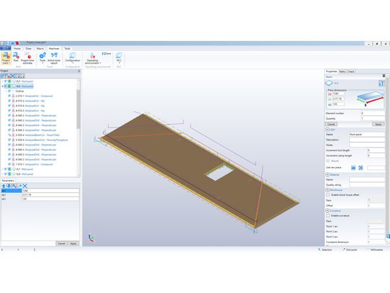Switch to the Draw ribbon tab
Screen dimensions: 390x293
coord(29,48)
